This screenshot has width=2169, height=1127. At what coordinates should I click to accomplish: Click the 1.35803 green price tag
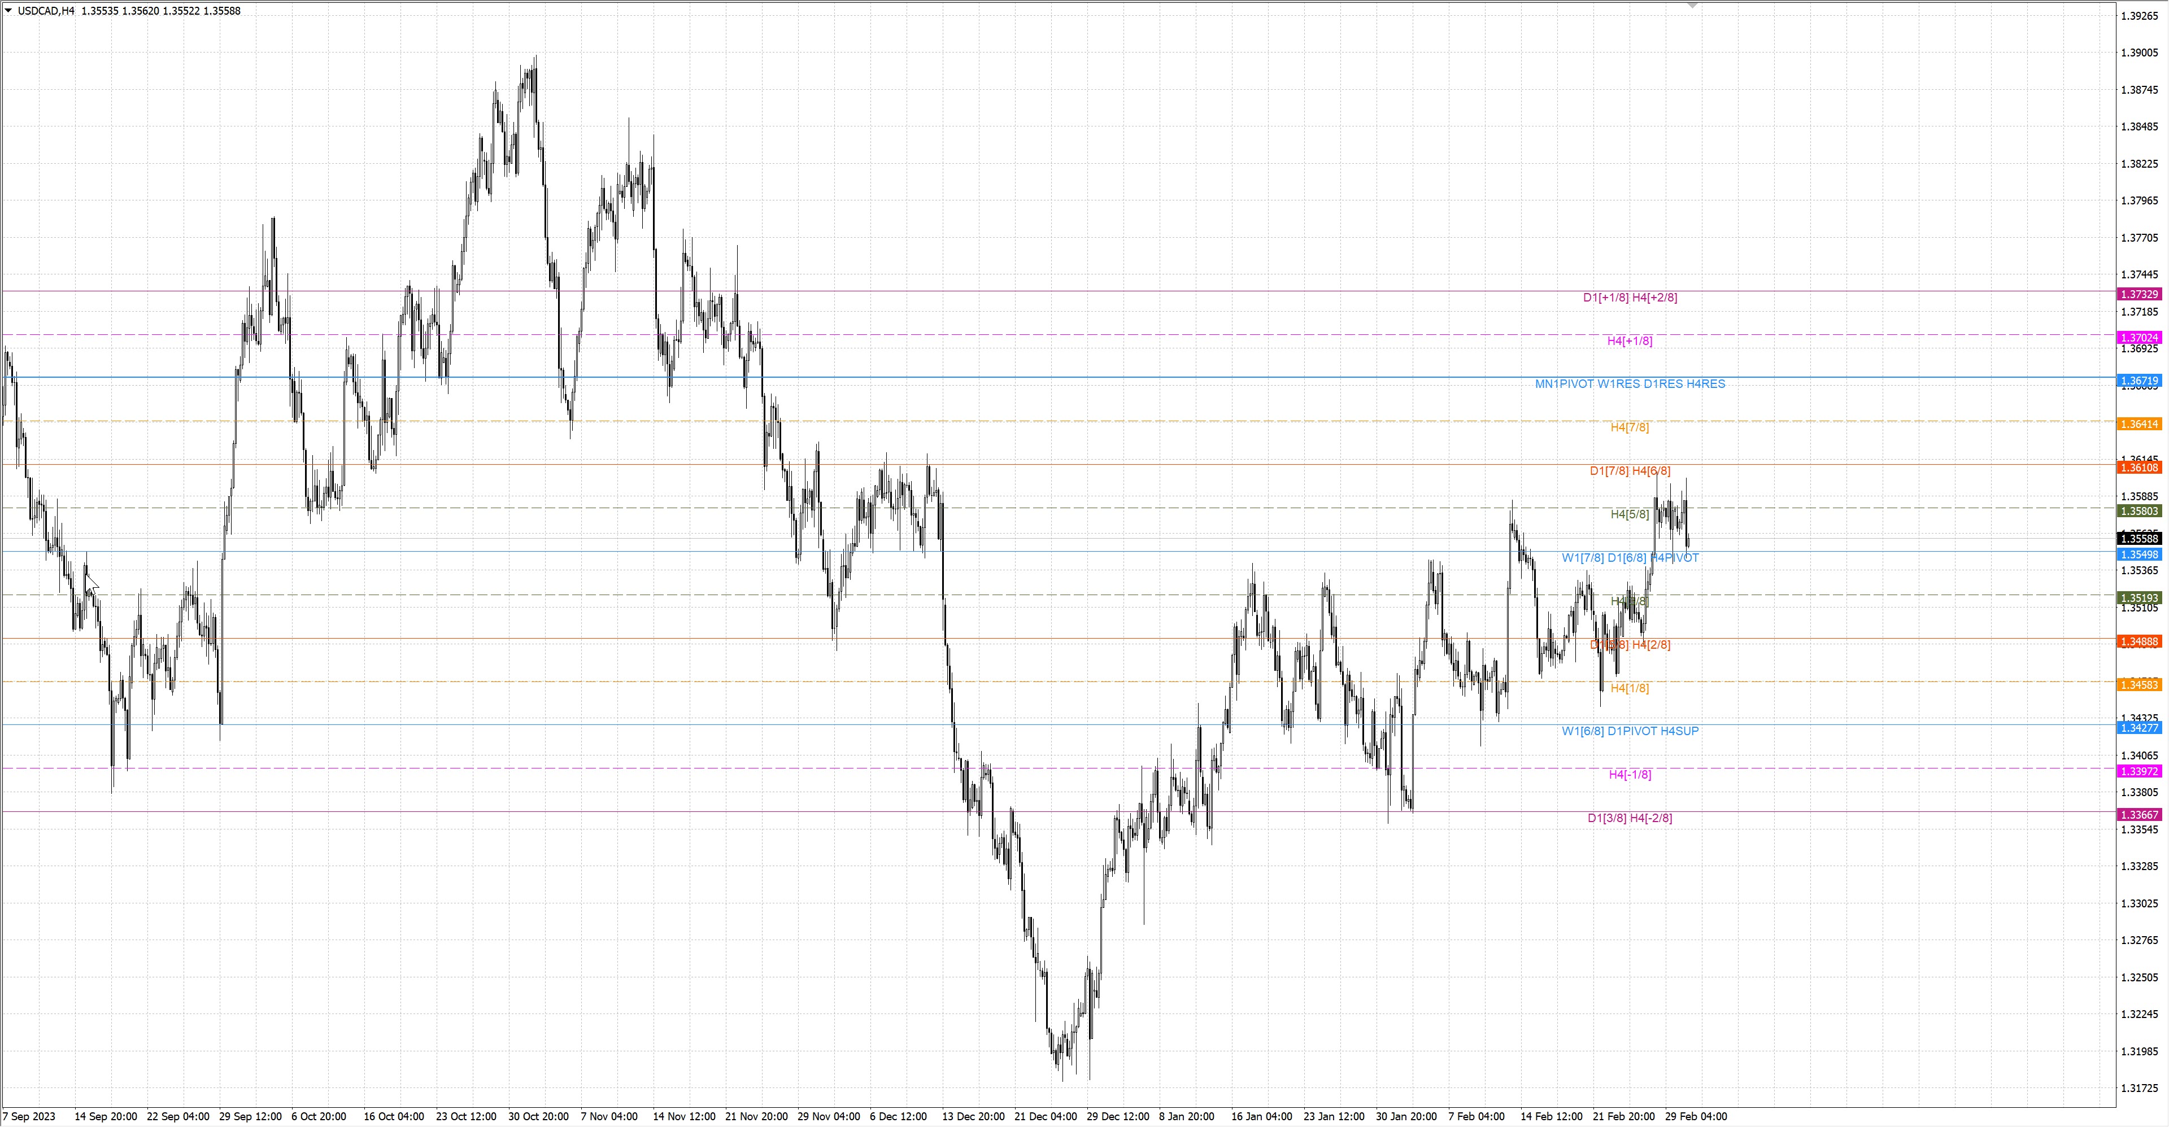pyautogui.click(x=2138, y=511)
